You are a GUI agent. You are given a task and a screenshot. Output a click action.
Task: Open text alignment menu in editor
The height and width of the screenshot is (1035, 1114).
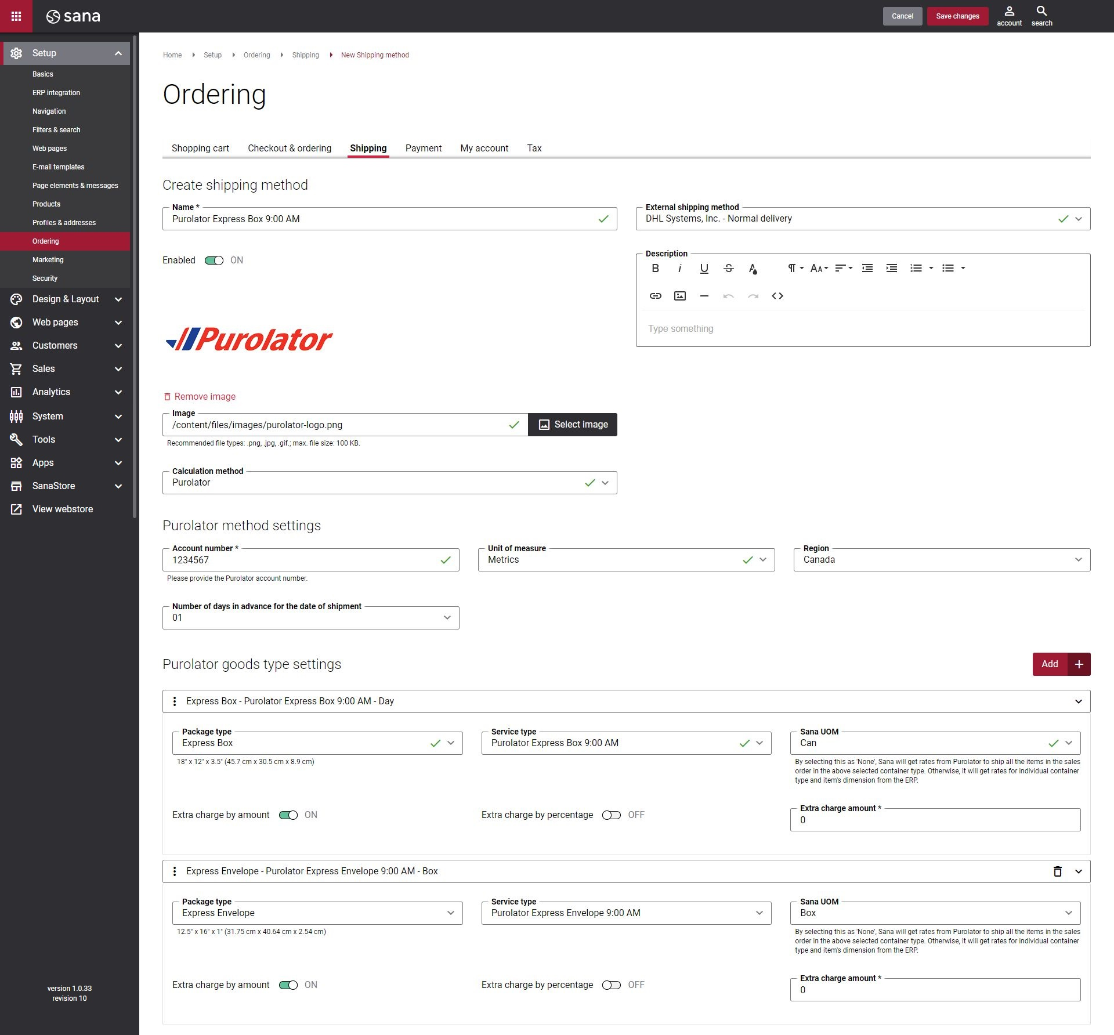843,268
